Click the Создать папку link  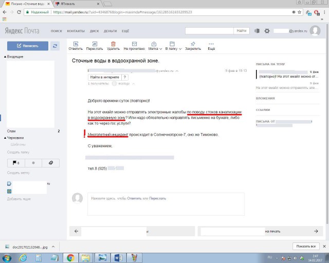pyautogui.click(x=19, y=152)
